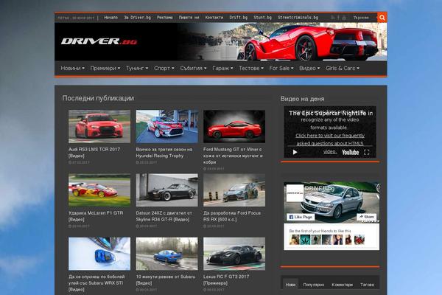Open Streetcriminals.bg top bar link

pyautogui.click(x=298, y=18)
